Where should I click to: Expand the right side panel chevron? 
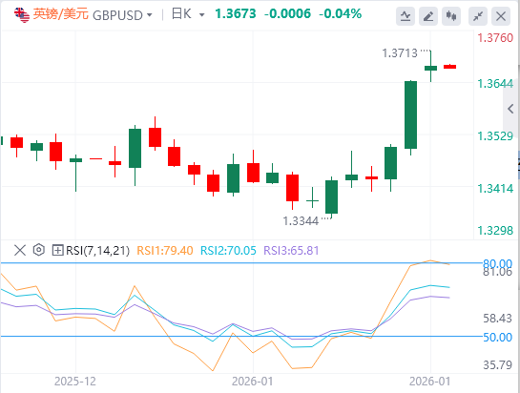coord(511,109)
